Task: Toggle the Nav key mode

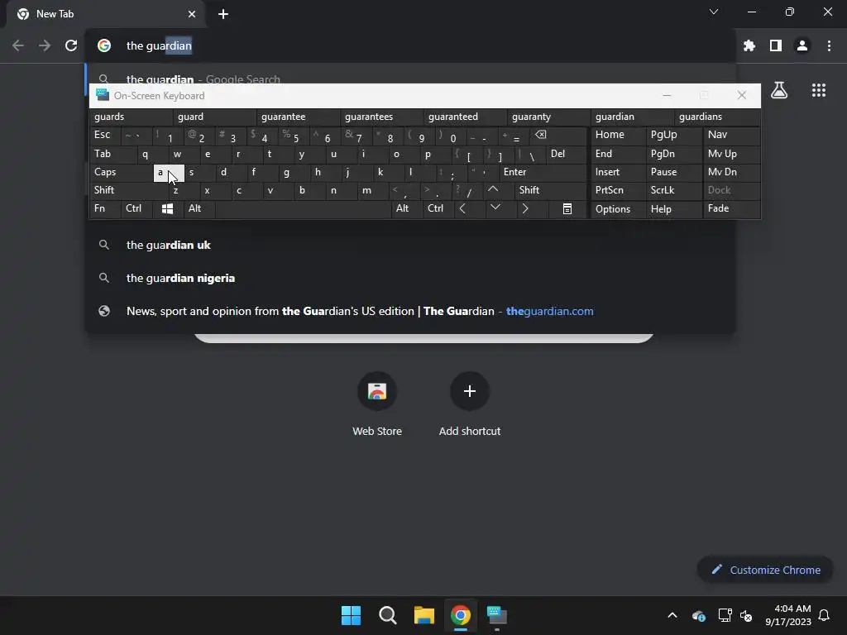Action: pos(731,135)
